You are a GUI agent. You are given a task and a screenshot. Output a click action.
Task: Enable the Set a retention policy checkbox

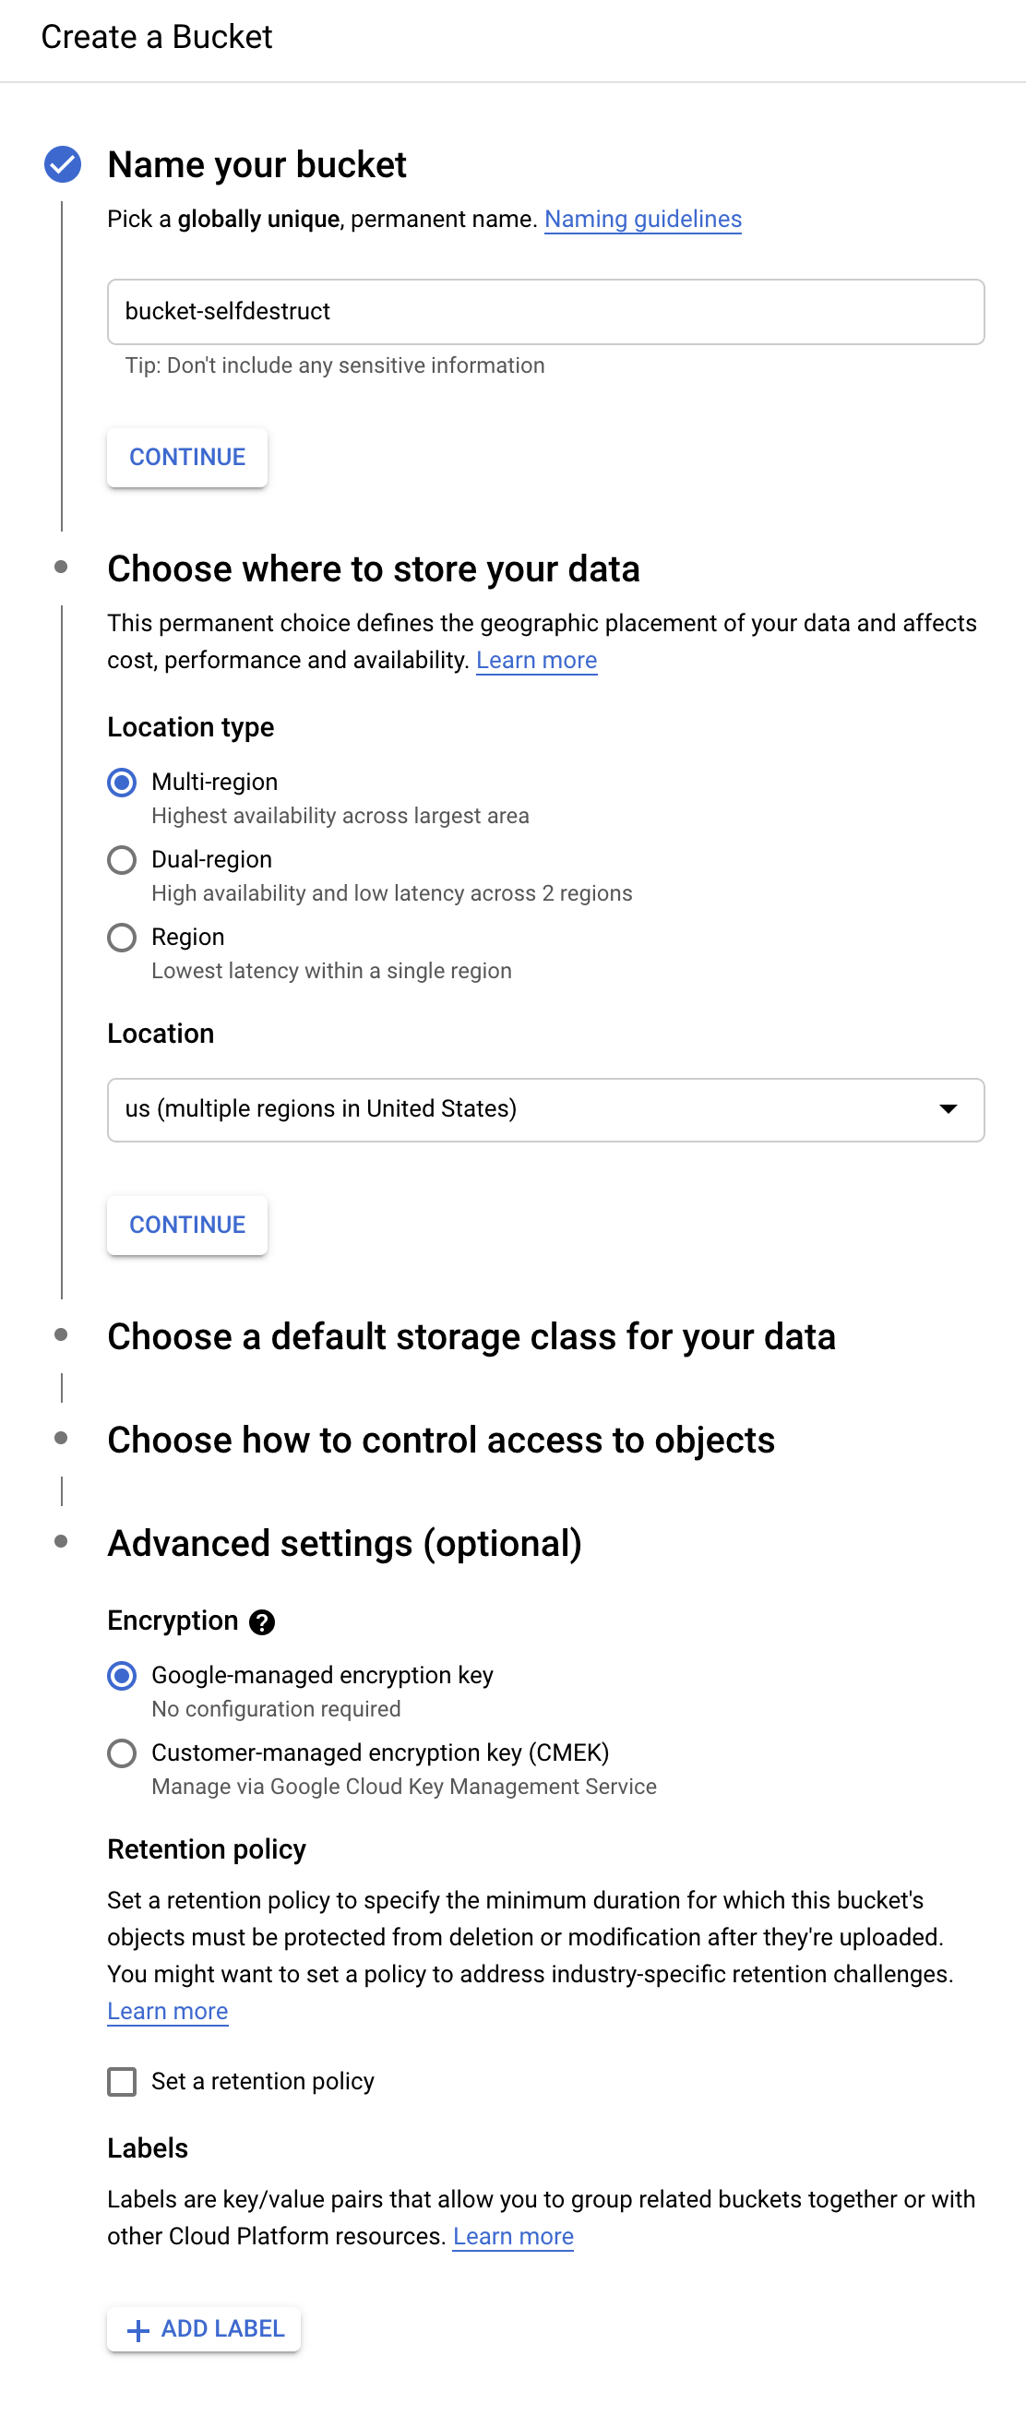click(122, 2082)
